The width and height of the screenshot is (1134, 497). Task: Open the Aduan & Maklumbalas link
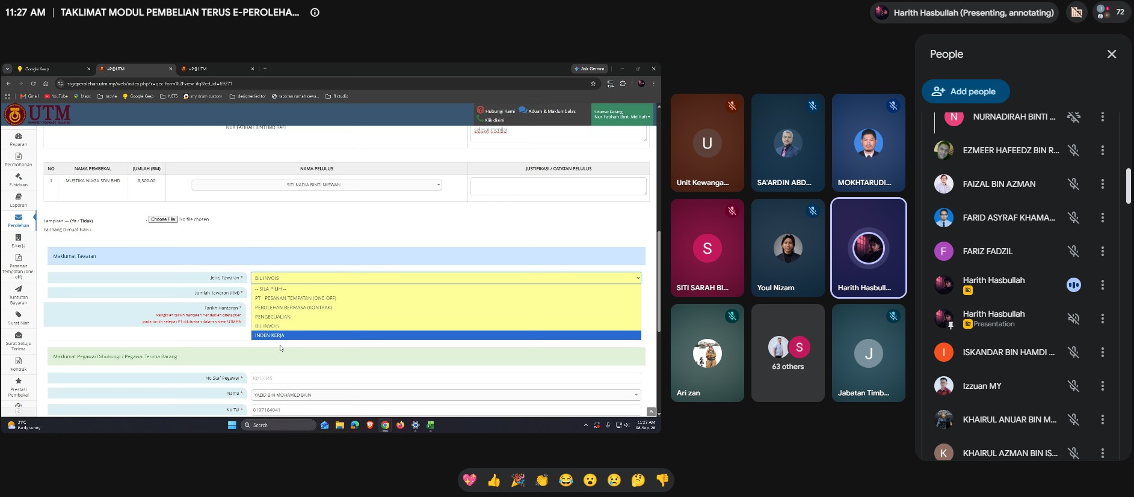coord(547,111)
